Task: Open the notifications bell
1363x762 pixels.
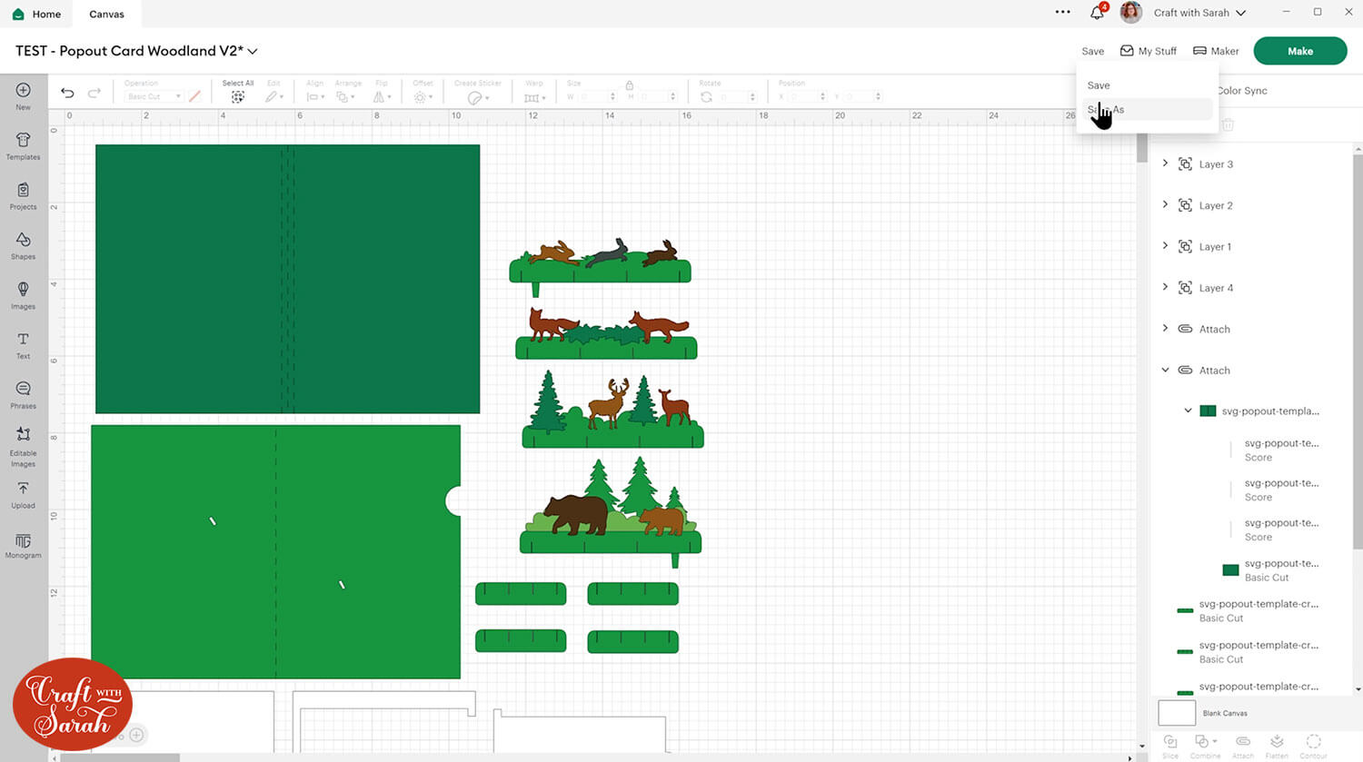Action: pos(1097,13)
